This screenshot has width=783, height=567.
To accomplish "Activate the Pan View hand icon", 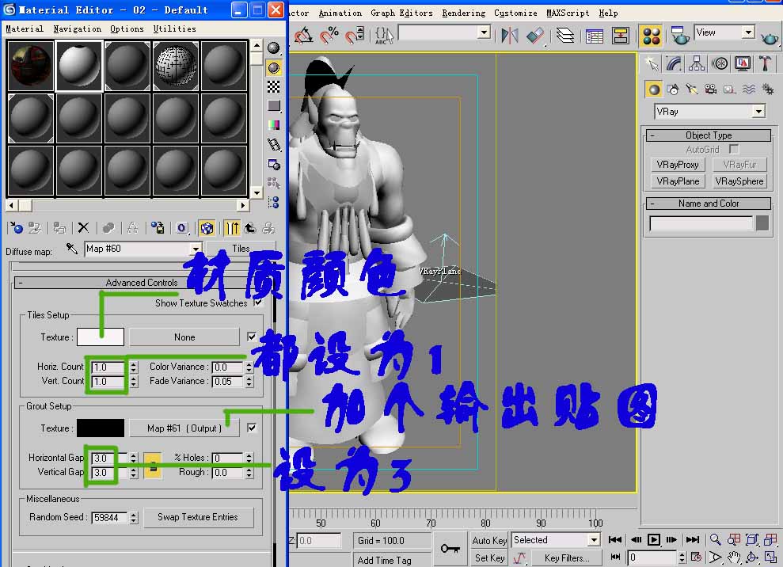I will [733, 557].
